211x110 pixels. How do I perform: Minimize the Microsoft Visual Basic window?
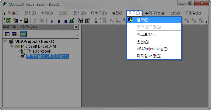click(x=182, y=3)
